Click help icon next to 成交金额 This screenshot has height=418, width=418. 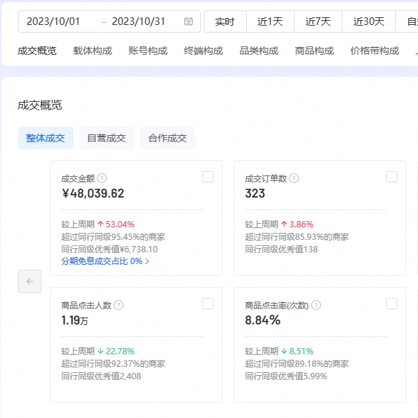tap(102, 178)
